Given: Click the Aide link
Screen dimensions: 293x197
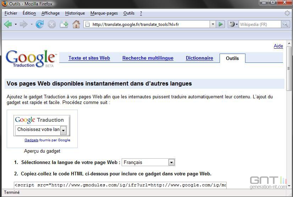Looking at the screenshot, I should 278,46.
